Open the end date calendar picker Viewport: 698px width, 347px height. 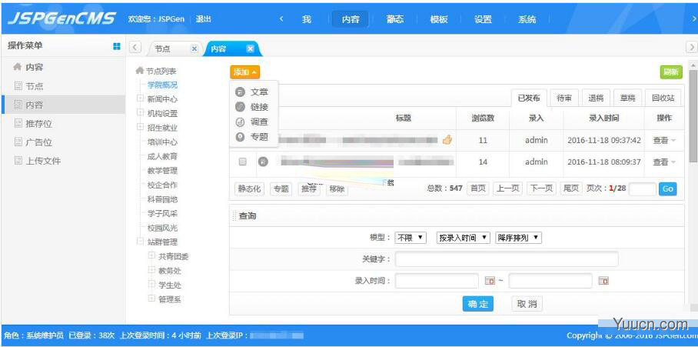click(603, 281)
